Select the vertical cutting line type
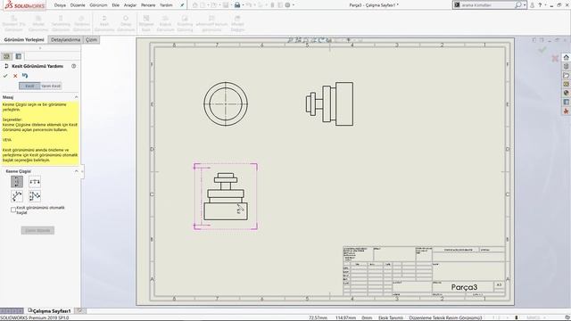 tap(17, 182)
